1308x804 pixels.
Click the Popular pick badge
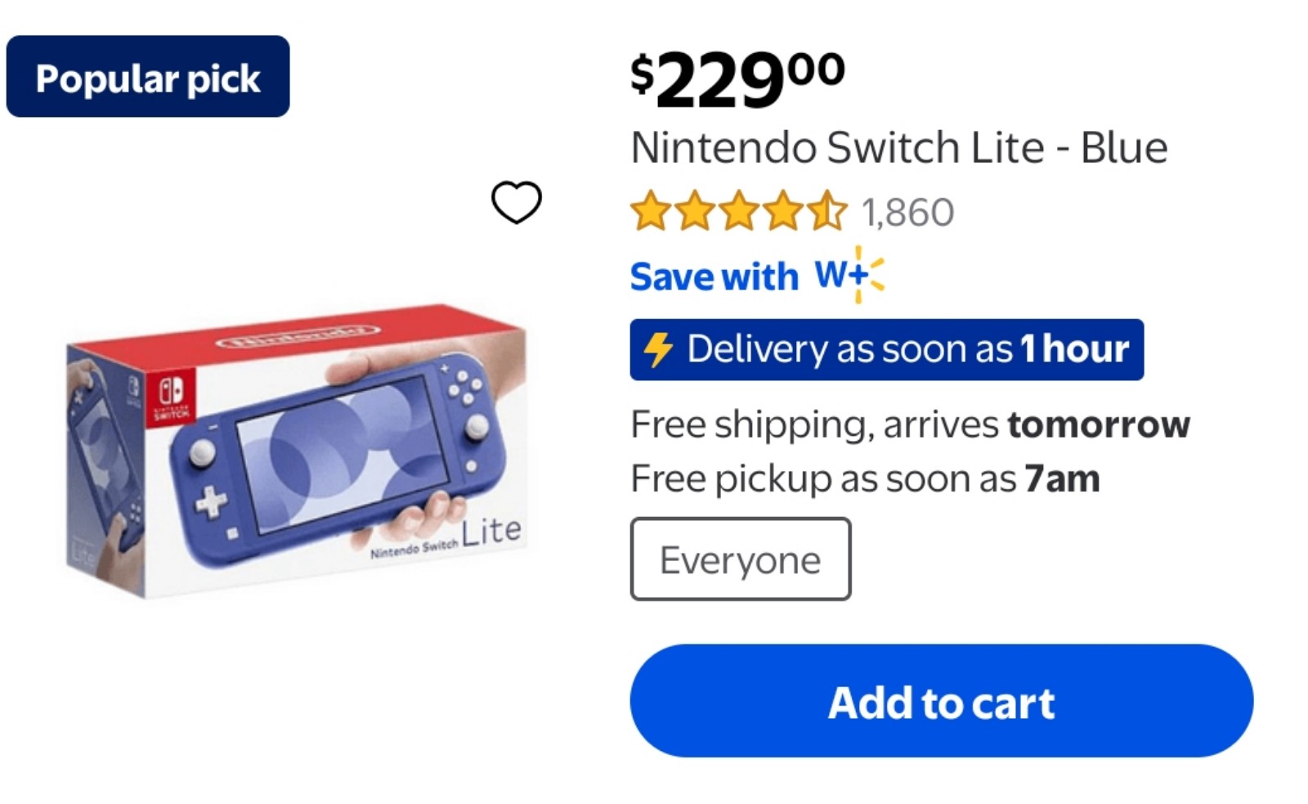(148, 77)
